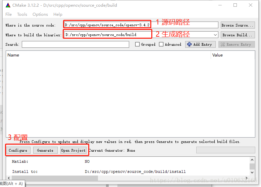
Task: Click the configure progress bar
Action: tap(226, 150)
